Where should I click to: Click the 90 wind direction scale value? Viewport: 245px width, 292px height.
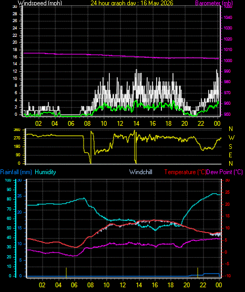(x=18, y=155)
